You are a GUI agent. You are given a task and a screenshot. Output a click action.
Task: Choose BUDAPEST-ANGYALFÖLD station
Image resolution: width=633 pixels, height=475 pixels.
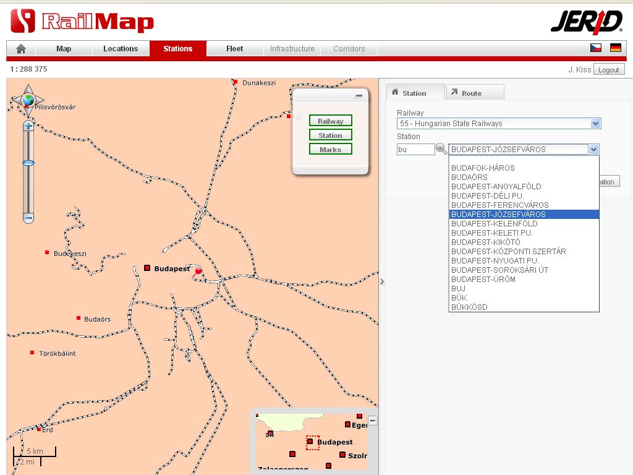524,187
